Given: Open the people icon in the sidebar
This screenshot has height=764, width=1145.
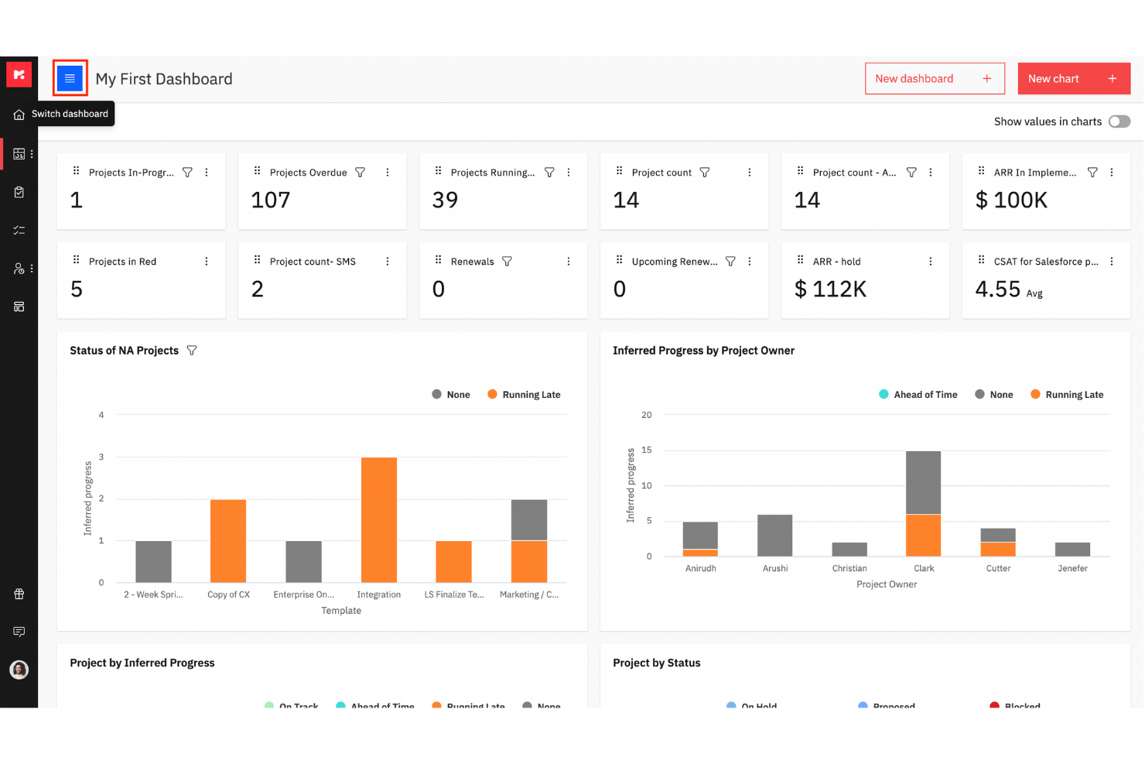Looking at the screenshot, I should [x=19, y=269].
